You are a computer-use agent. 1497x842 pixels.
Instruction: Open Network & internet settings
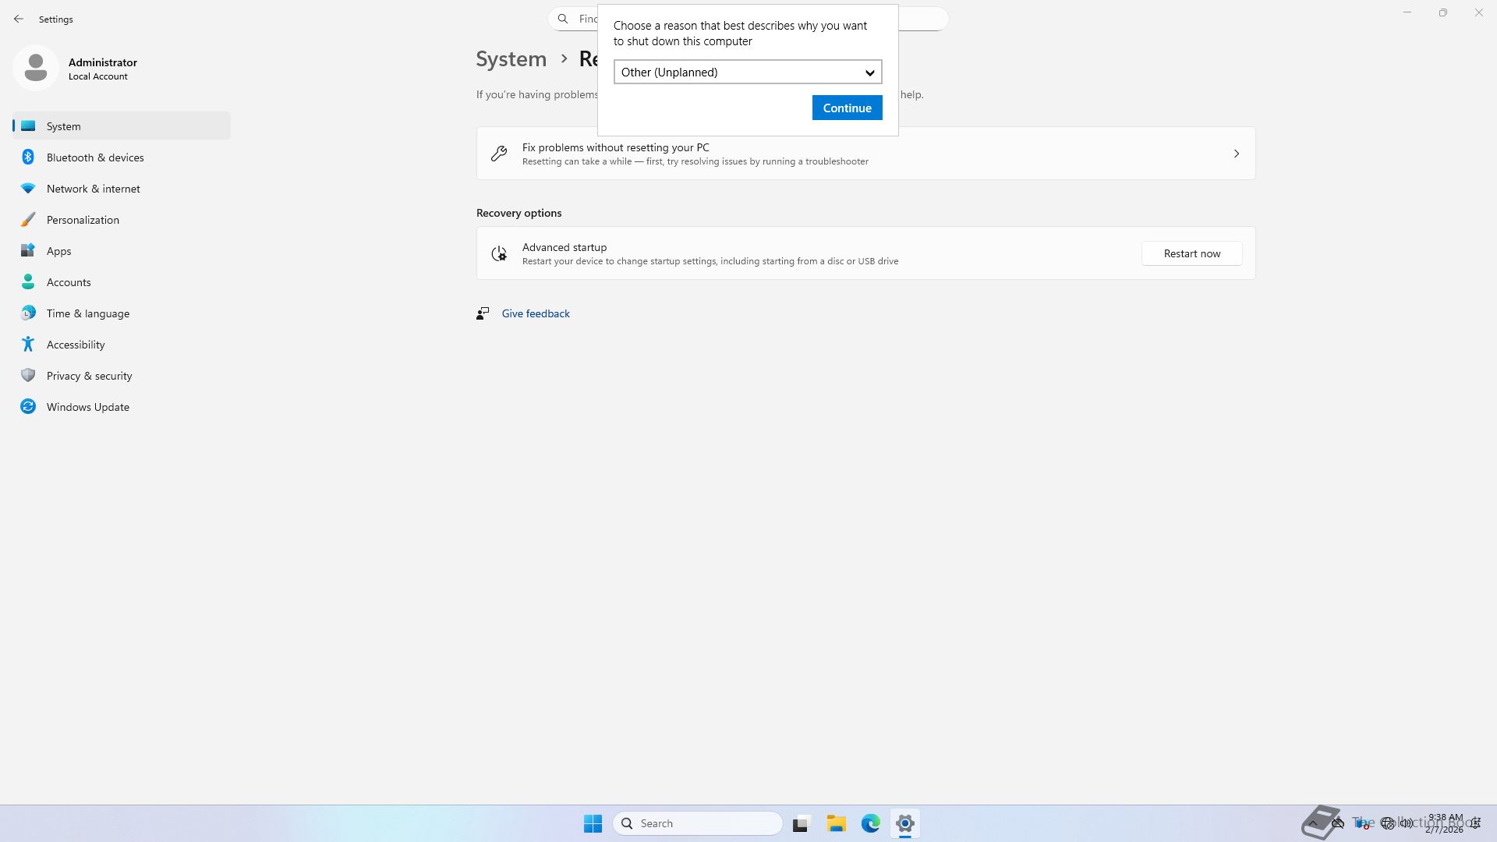(x=94, y=189)
